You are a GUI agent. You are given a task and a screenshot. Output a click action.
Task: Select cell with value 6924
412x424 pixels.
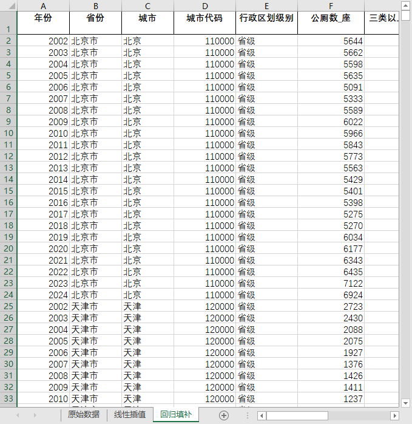click(331, 295)
